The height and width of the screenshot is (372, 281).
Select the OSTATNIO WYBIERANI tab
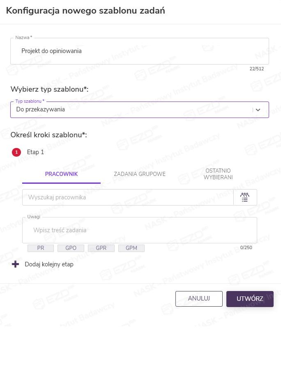point(218,174)
